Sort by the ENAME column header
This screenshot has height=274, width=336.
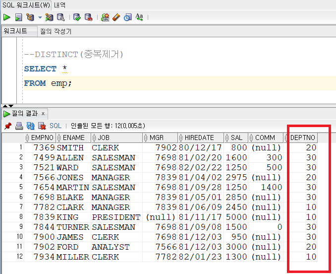(x=73, y=138)
